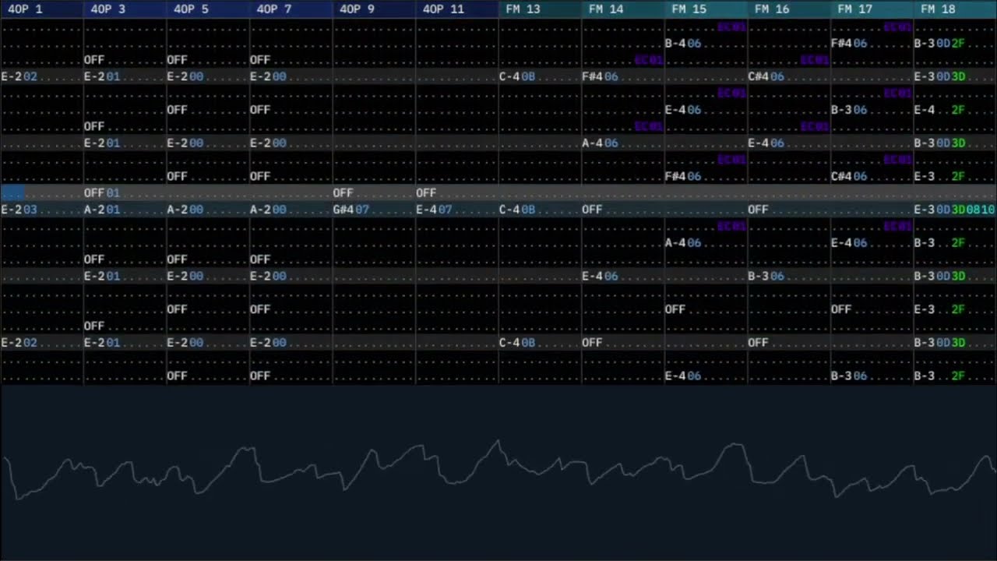997x561 pixels.
Task: Select the A-2 00 note in 4OP 5
Action: point(185,210)
